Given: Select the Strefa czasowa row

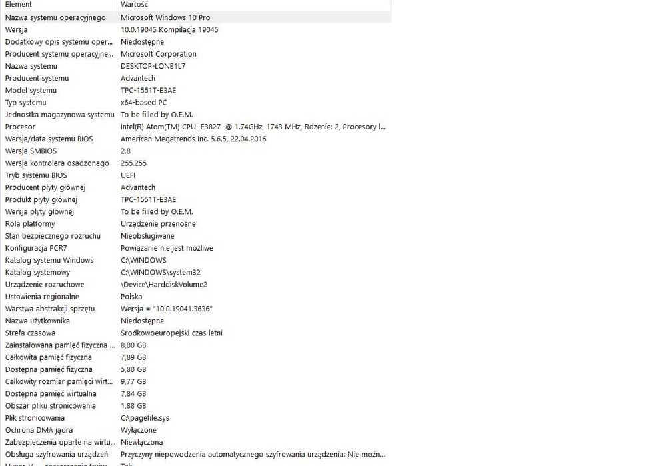Looking at the screenshot, I should pyautogui.click(x=30, y=333).
